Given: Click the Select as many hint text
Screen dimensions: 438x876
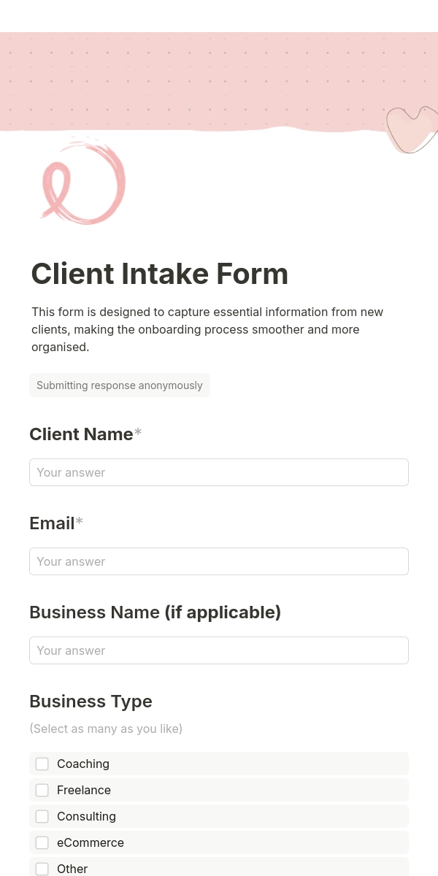Looking at the screenshot, I should [x=106, y=729].
